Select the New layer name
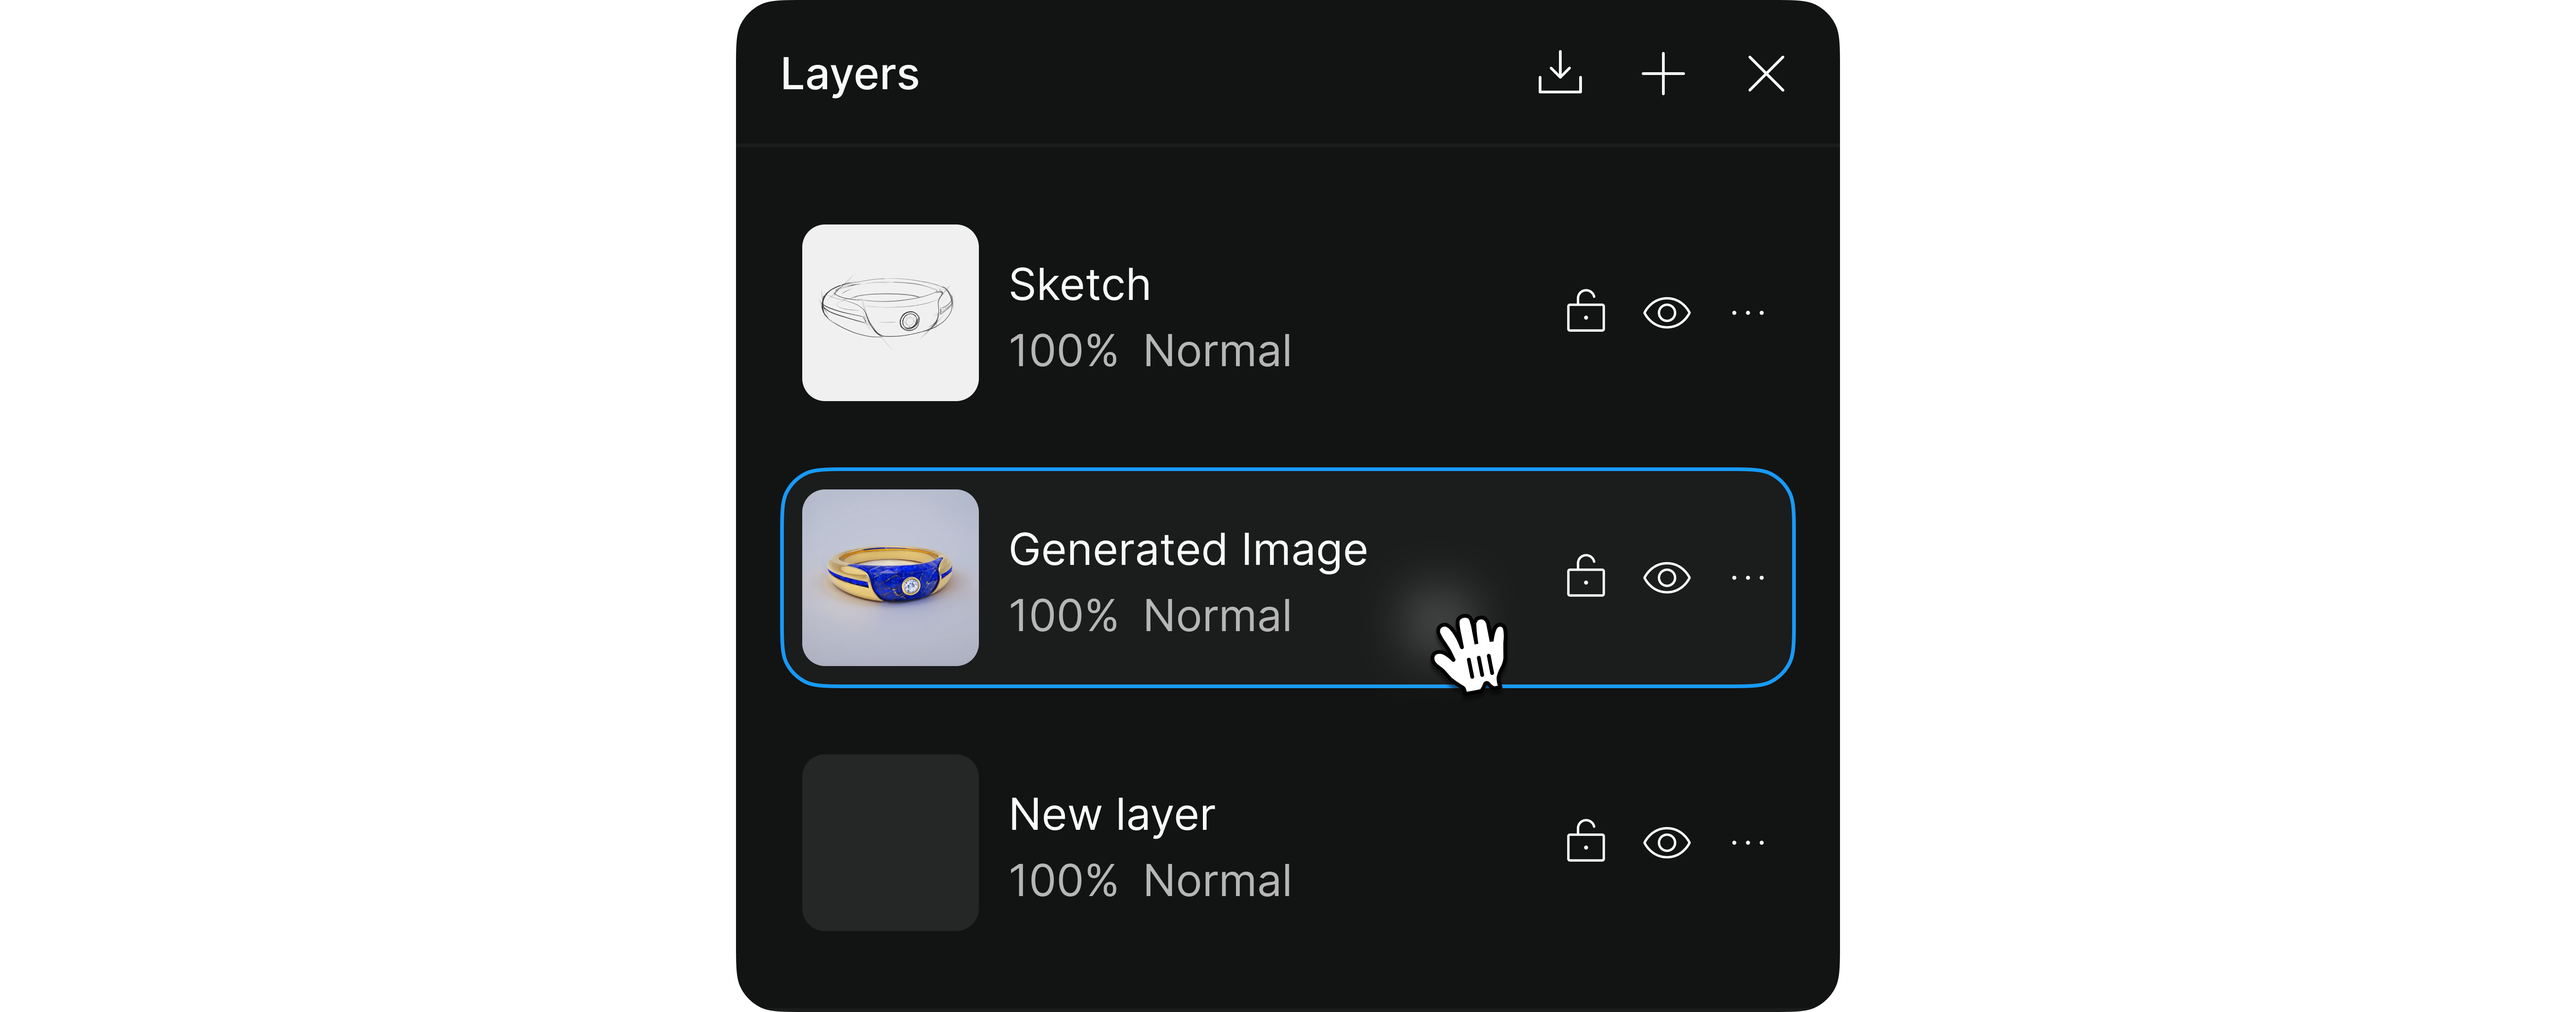 [1112, 815]
